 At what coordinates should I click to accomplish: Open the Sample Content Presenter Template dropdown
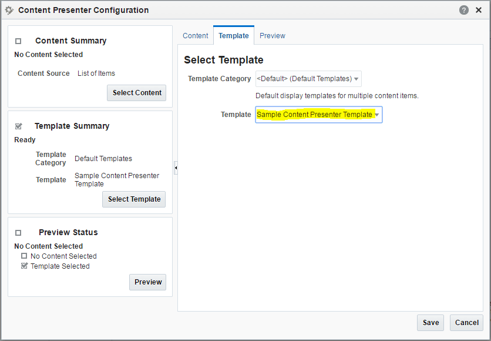click(x=319, y=115)
